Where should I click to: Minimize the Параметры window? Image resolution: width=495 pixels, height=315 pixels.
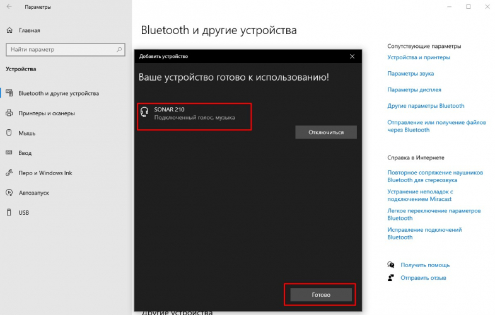click(449, 7)
